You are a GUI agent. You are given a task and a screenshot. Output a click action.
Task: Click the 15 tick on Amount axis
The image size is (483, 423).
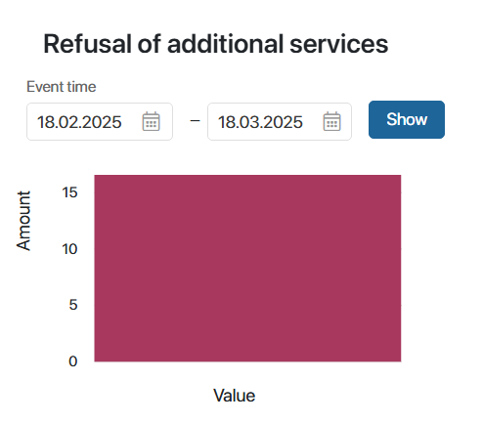pos(69,192)
